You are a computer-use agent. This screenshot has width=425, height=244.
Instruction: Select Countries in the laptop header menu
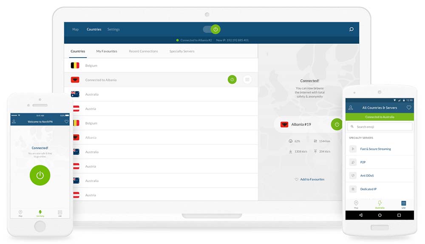tap(94, 29)
